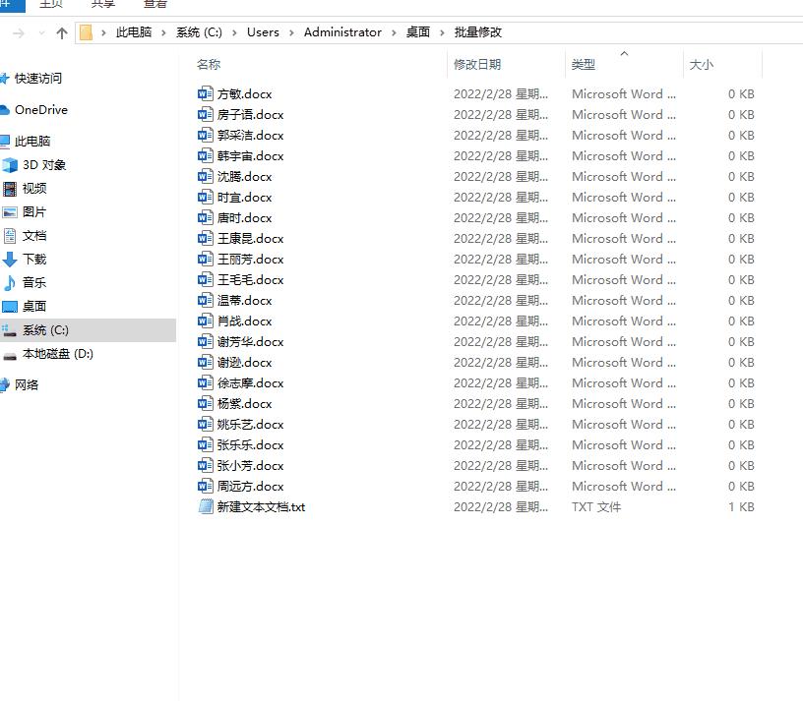Expand the chevron after Users in breadcrumb
Screen dimensions: 803x701
pyautogui.click(x=292, y=32)
